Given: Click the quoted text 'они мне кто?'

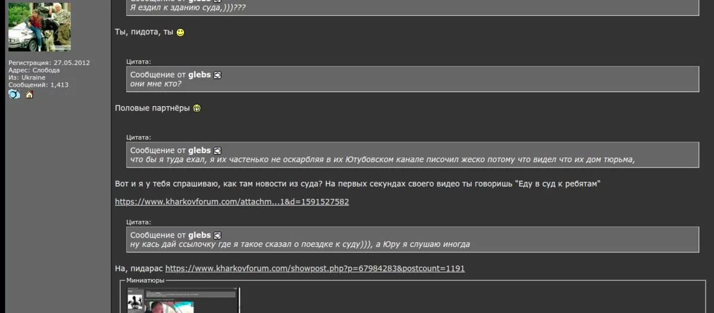Looking at the screenshot, I should 155,84.
